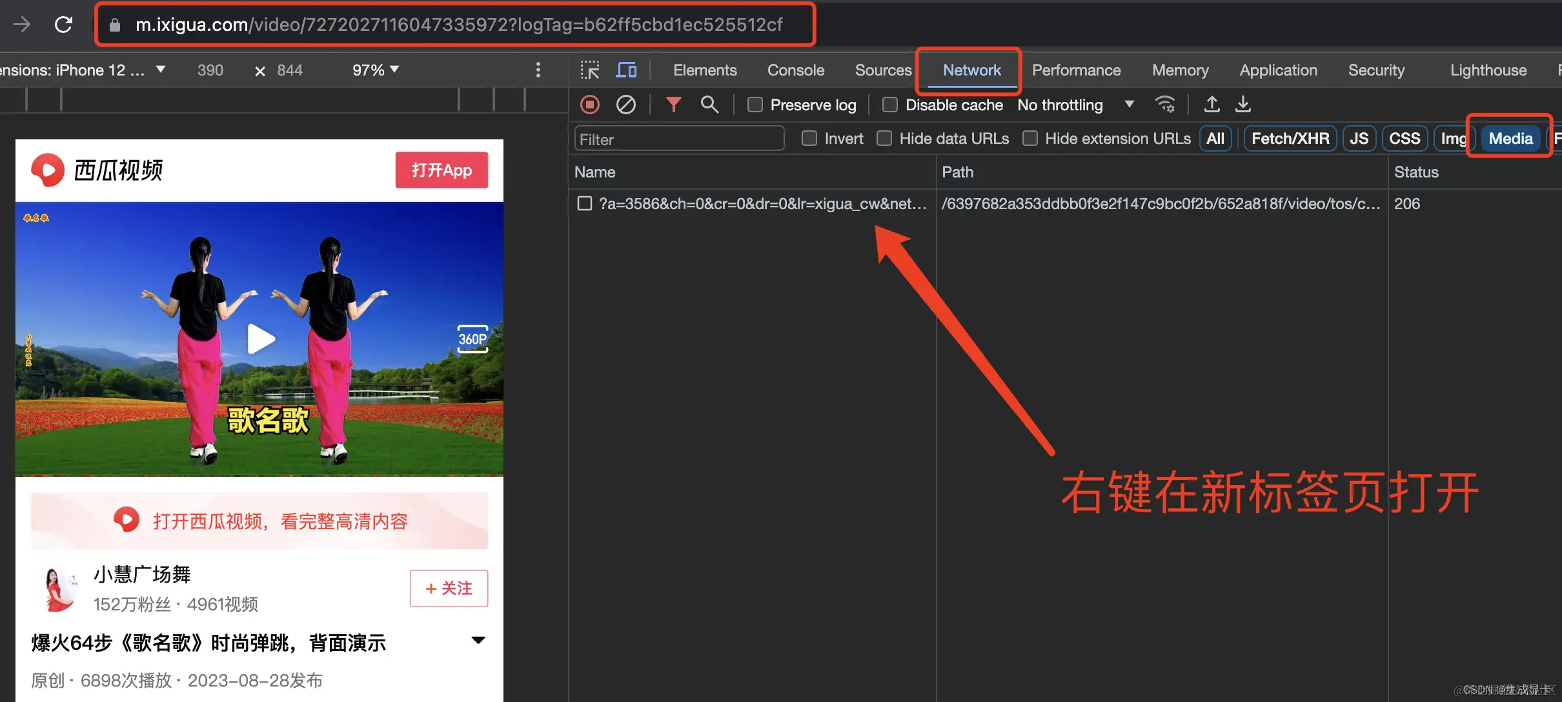
Task: Click the record network log icon
Action: click(590, 105)
